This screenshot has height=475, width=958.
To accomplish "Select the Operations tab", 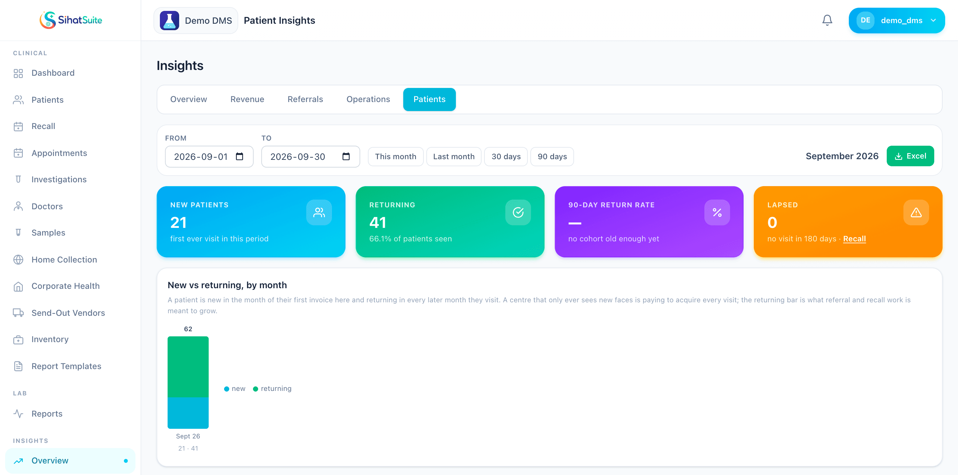I will tap(368, 99).
